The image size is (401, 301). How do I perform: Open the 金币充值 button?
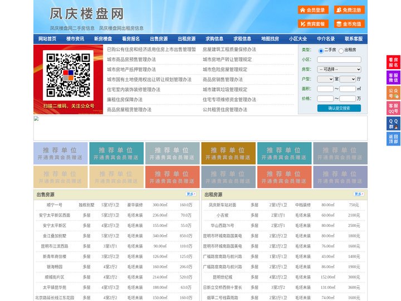[349, 24]
